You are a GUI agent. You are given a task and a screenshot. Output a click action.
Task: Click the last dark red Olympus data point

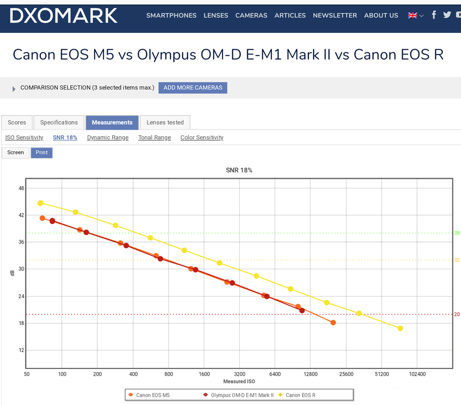[x=302, y=310]
